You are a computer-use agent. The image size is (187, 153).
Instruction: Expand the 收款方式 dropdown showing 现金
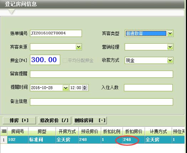[170, 60]
